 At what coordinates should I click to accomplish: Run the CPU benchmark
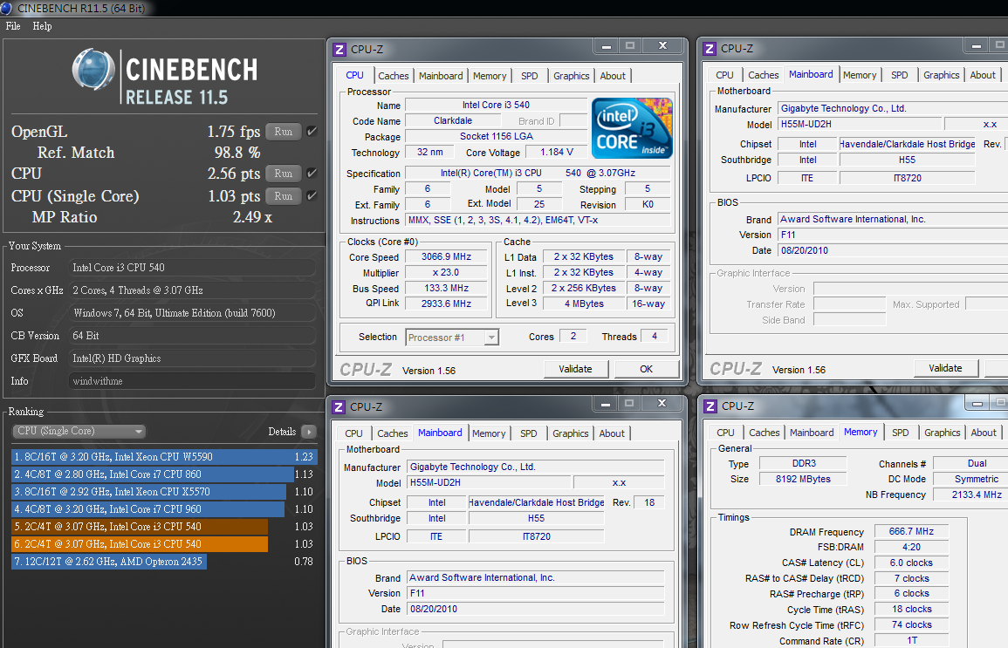[284, 174]
